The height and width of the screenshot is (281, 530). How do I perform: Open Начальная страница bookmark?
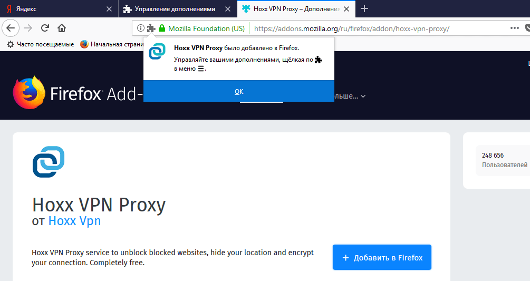tap(112, 44)
